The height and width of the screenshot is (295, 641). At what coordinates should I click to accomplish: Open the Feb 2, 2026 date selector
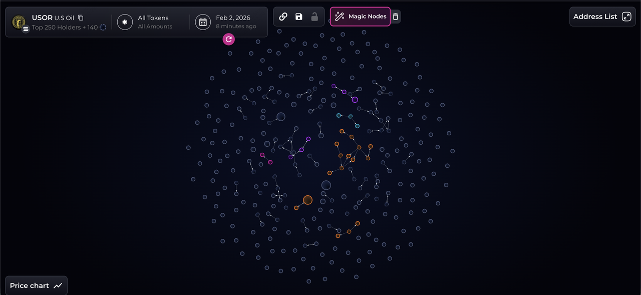coord(236,22)
